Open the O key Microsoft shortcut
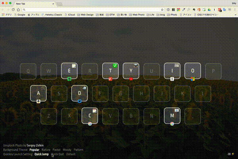The height and width of the screenshot is (159, 238). 193,71
